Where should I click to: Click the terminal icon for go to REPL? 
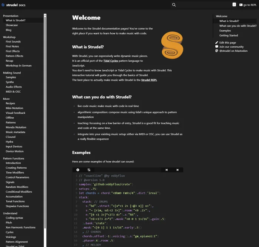click(241, 5)
